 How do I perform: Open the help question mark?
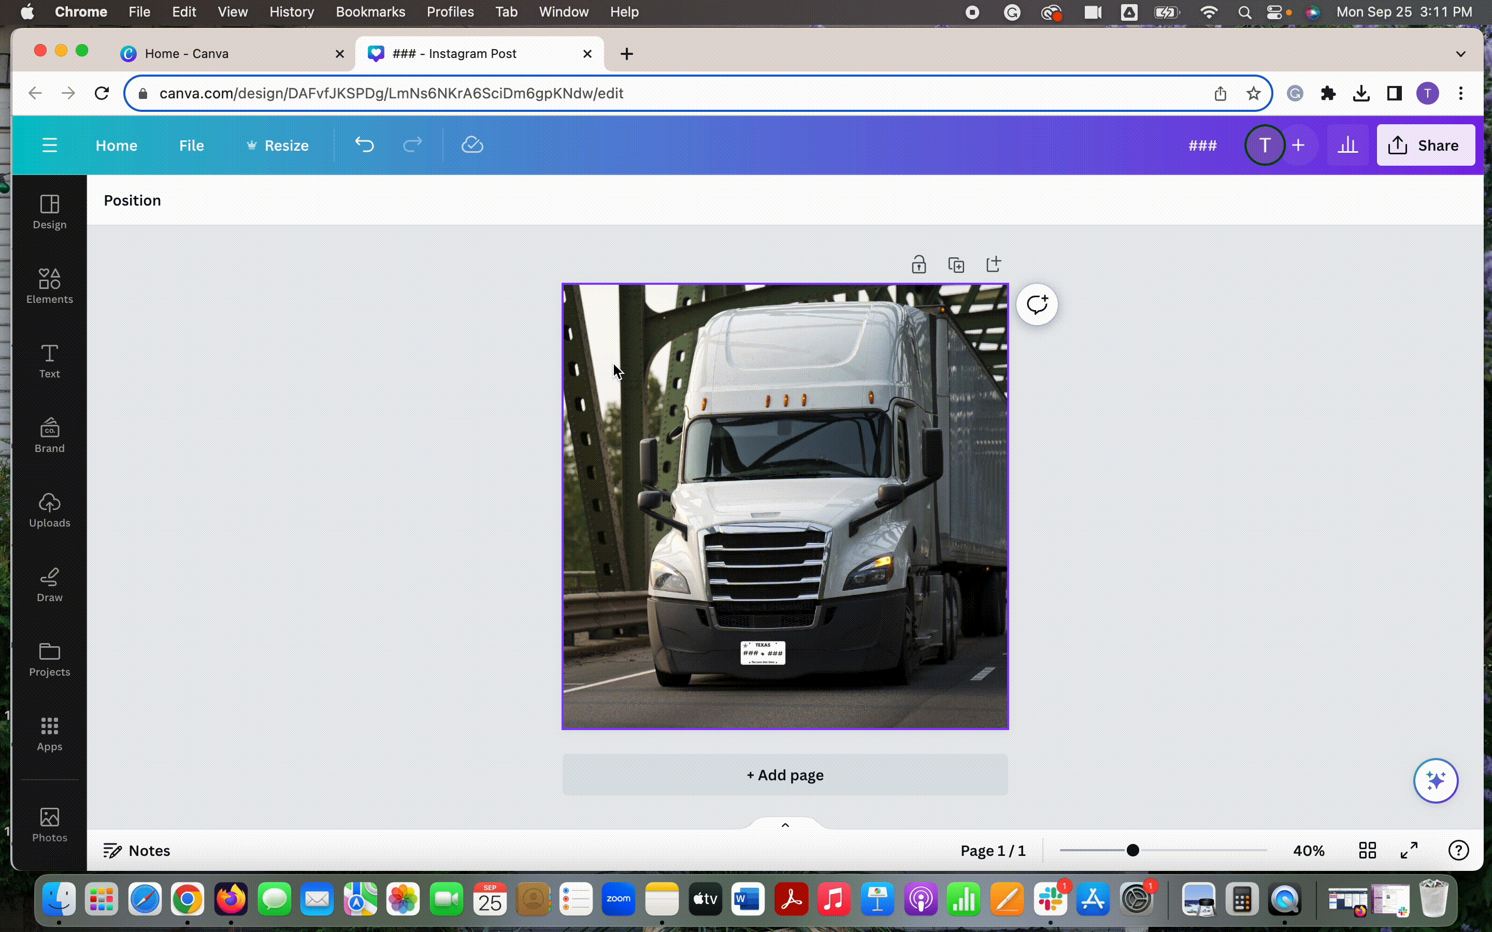(1458, 851)
